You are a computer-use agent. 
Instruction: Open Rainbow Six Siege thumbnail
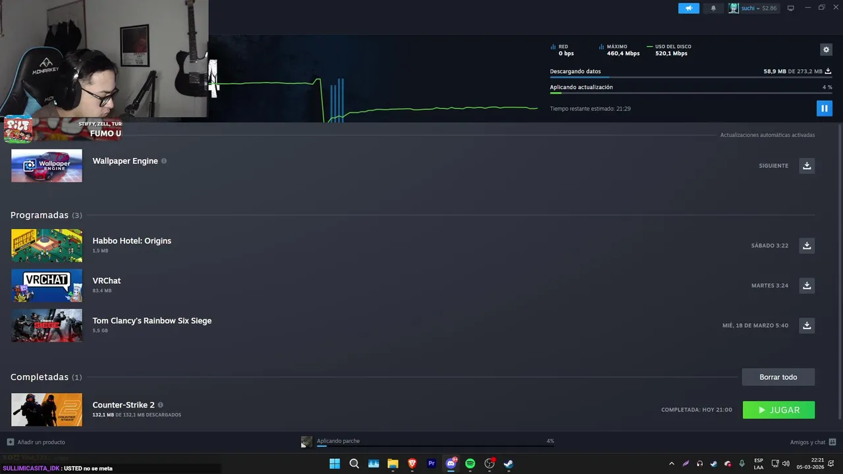(47, 325)
